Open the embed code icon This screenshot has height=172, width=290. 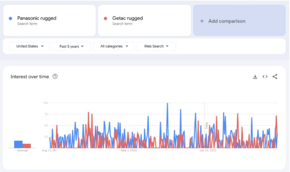265,77
